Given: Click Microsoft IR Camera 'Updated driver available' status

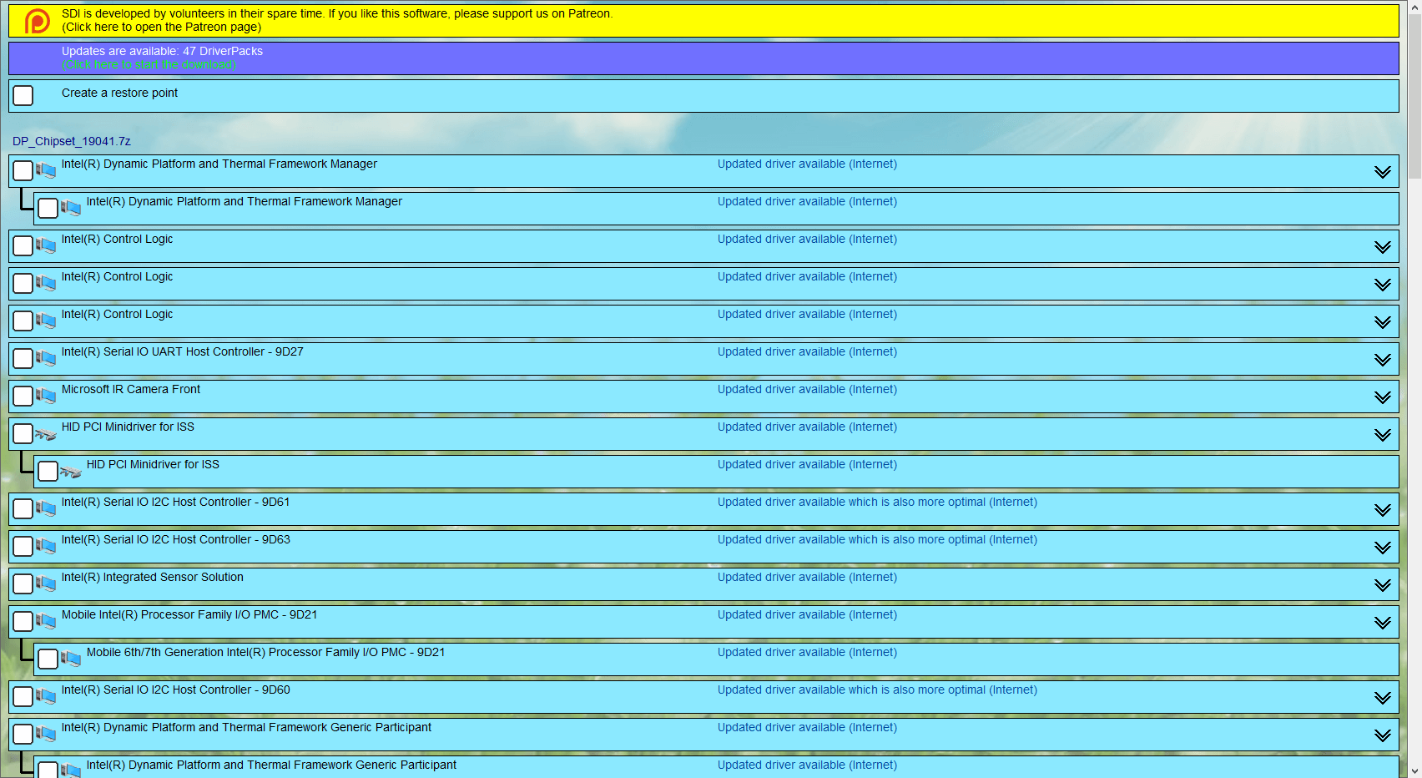Looking at the screenshot, I should pos(807,389).
